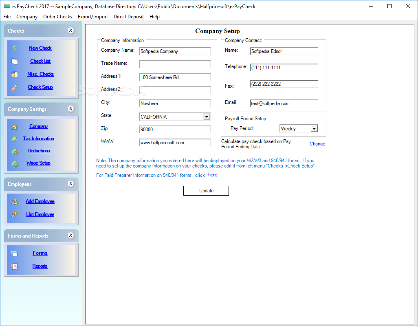Click the notebook icon beside Reports

(14, 266)
